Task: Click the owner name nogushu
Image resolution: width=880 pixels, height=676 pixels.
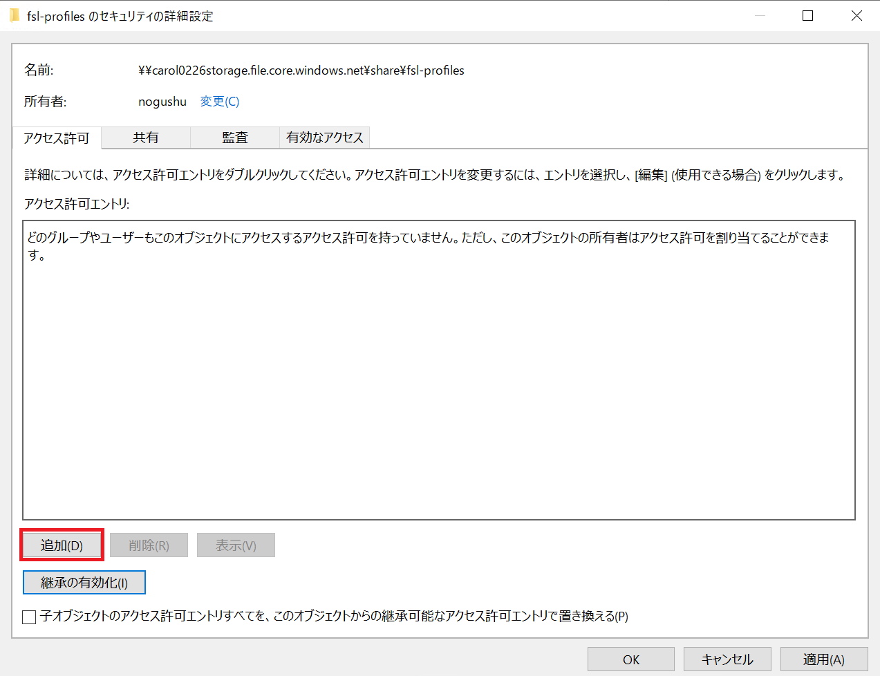Action: (x=162, y=102)
